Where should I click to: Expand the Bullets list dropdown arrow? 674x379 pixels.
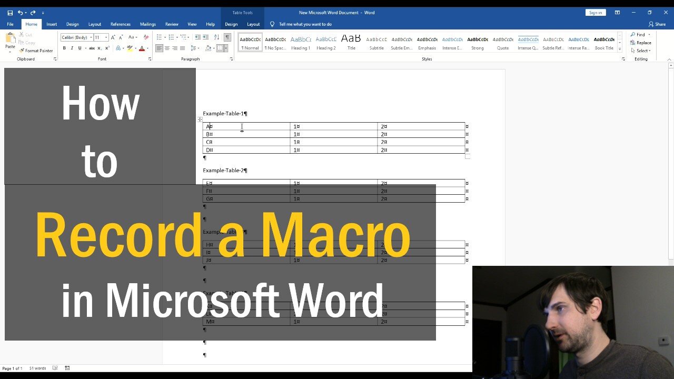tap(164, 37)
